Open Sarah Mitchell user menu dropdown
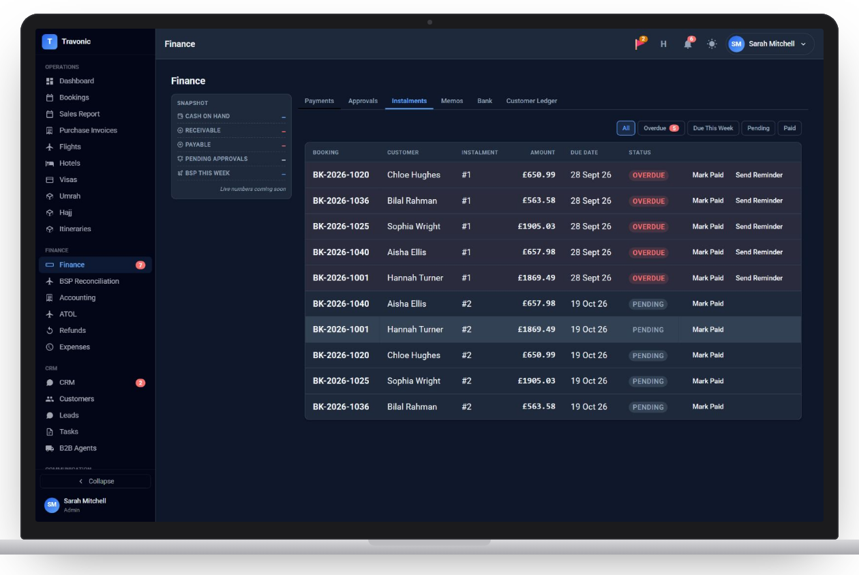This screenshot has width=859, height=575. (770, 44)
